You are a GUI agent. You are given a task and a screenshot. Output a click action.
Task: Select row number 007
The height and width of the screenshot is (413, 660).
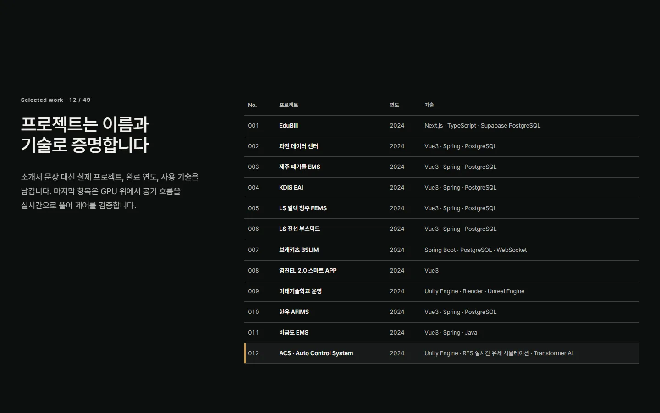[x=253, y=250]
